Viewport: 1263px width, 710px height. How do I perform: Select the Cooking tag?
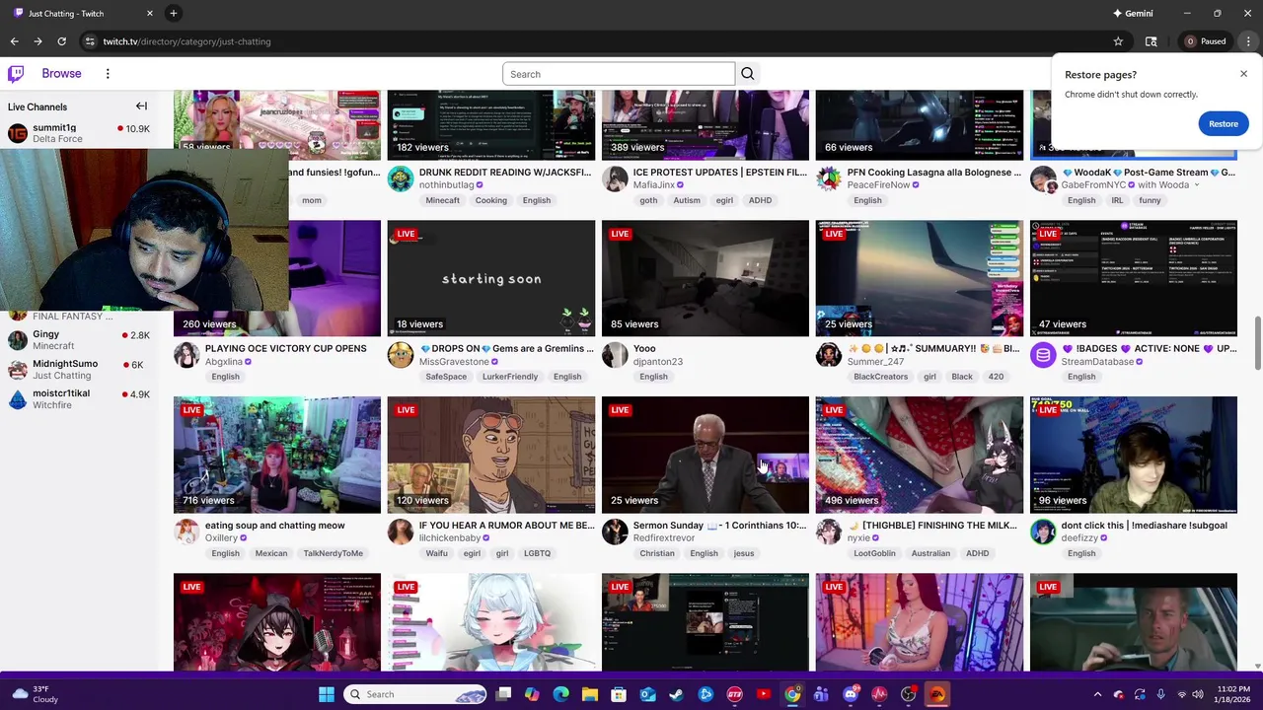[x=490, y=200]
